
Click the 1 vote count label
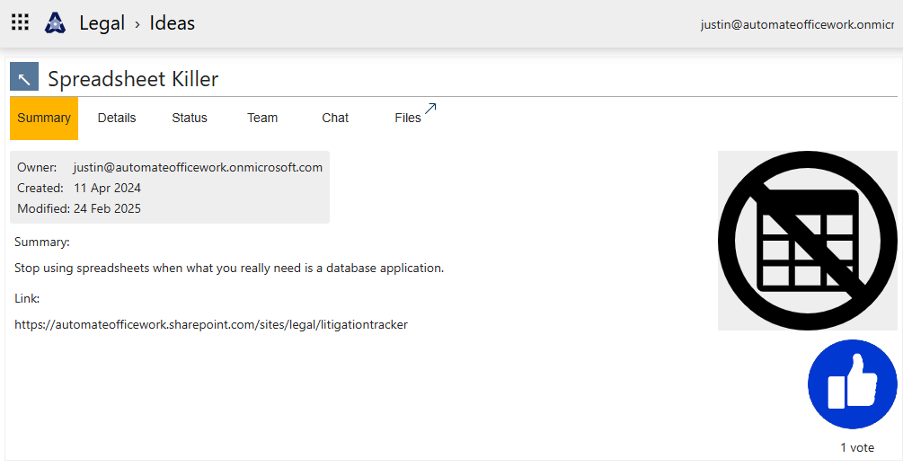click(856, 447)
